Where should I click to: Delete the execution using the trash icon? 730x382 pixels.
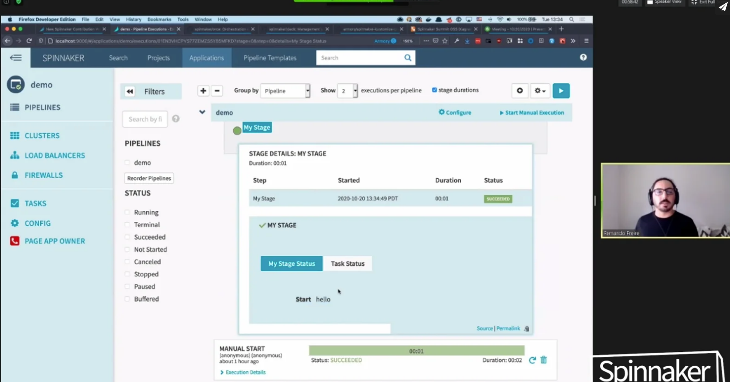point(544,360)
